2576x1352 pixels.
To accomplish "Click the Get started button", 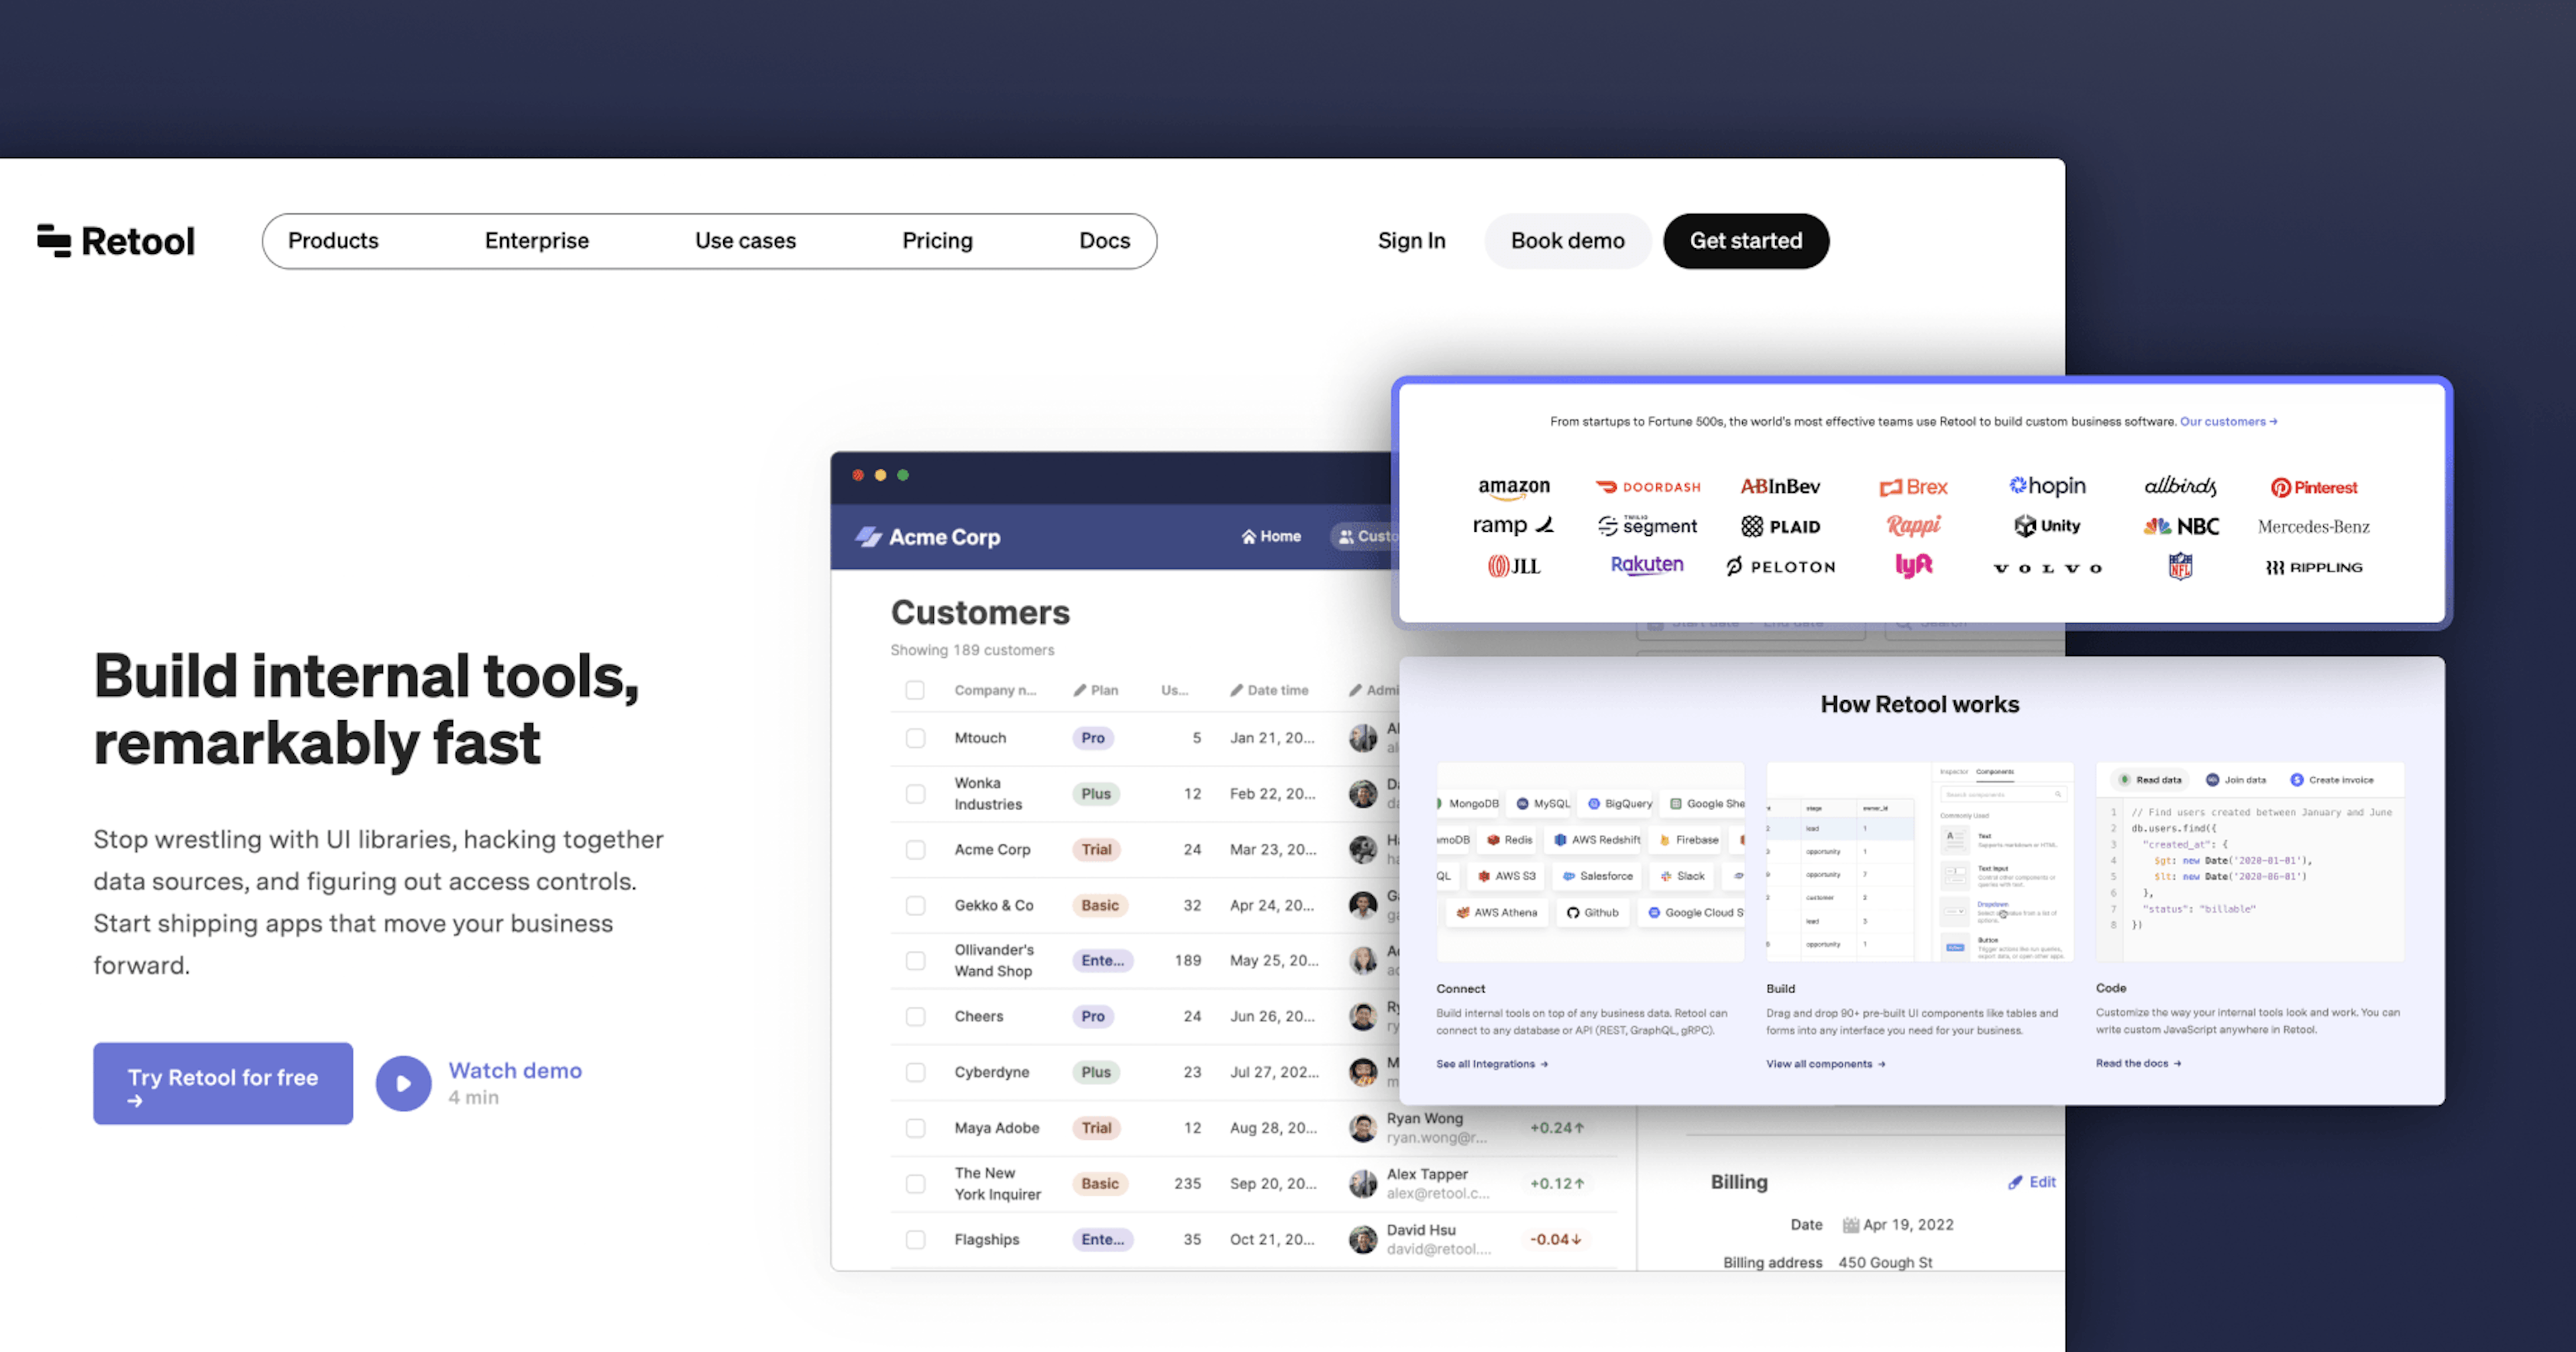I will (1746, 241).
